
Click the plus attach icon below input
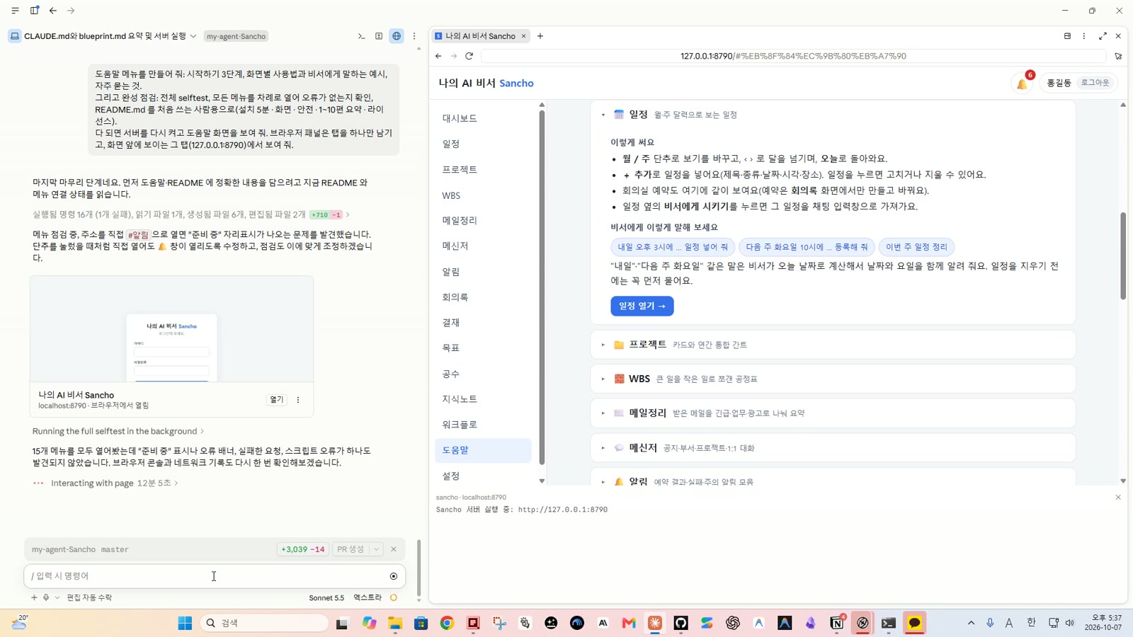point(34,597)
